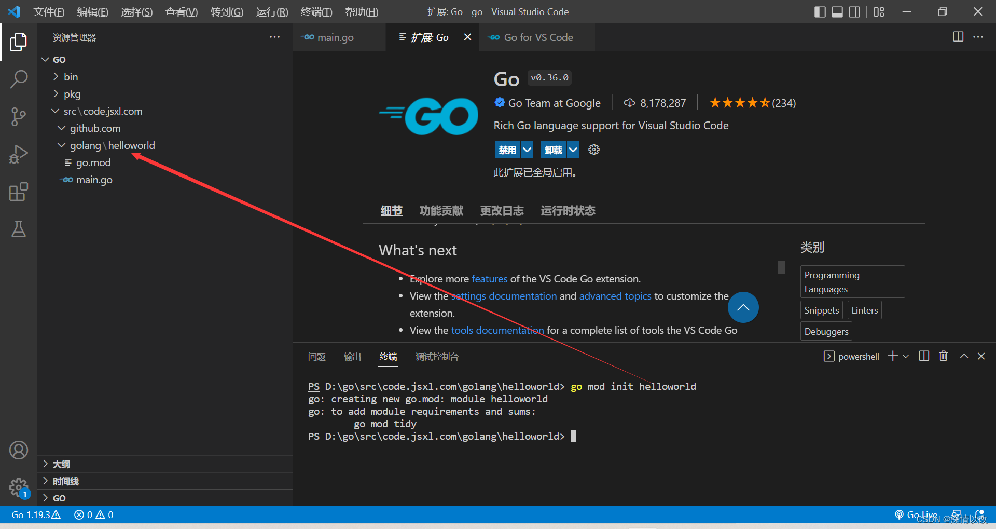996x529 pixels.
Task: Expand the bottom GO section
Action: (x=165, y=498)
